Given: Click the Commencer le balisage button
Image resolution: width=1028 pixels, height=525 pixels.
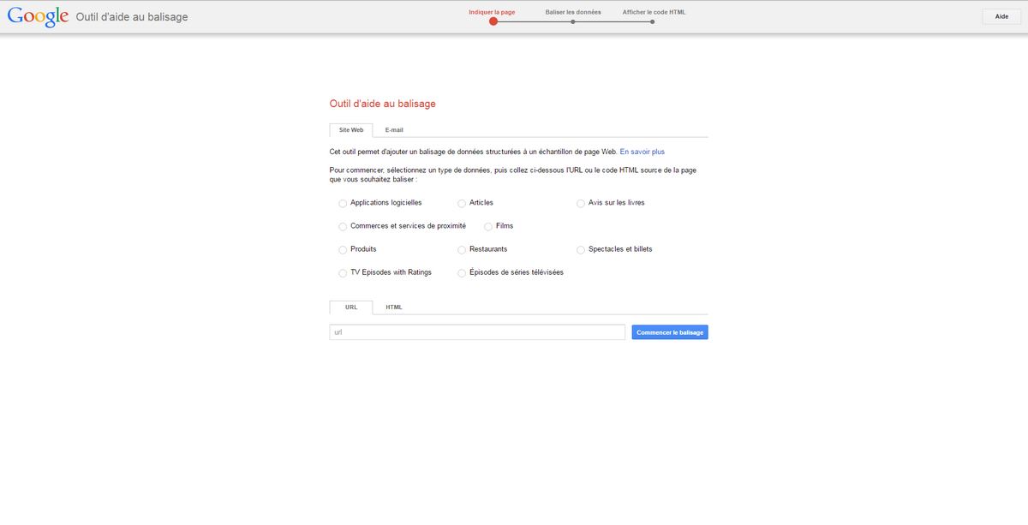Looking at the screenshot, I should pyautogui.click(x=670, y=332).
